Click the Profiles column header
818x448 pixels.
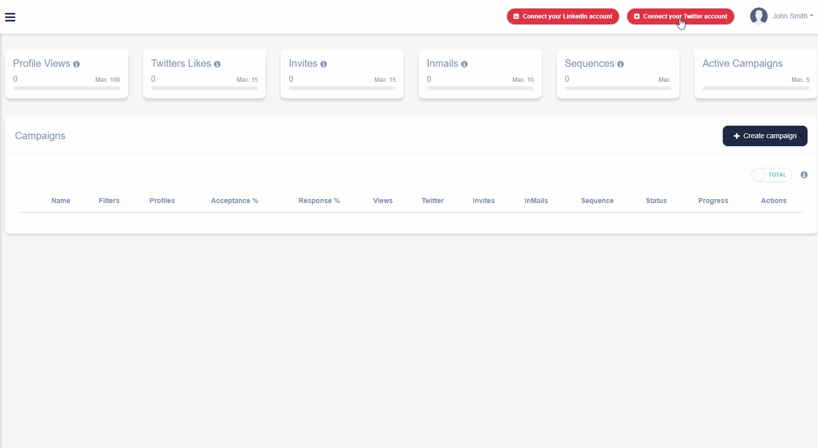pyautogui.click(x=163, y=201)
